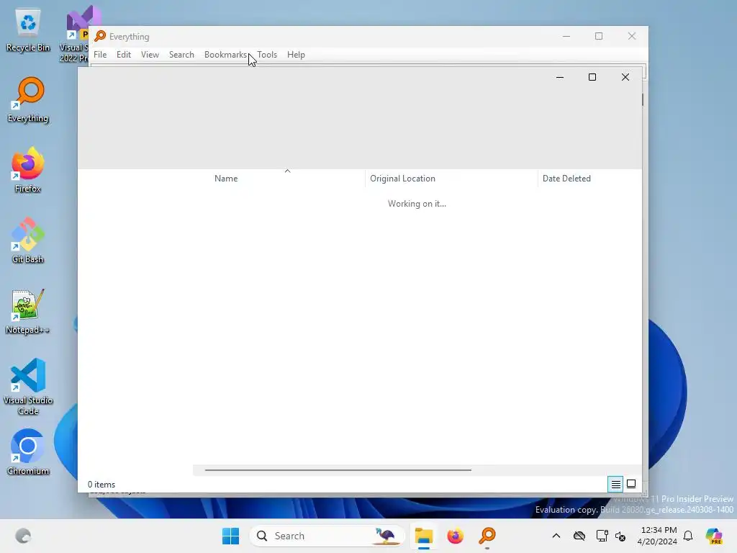Open the notifications bell icon
This screenshot has height=553, width=737.
pos(688,536)
